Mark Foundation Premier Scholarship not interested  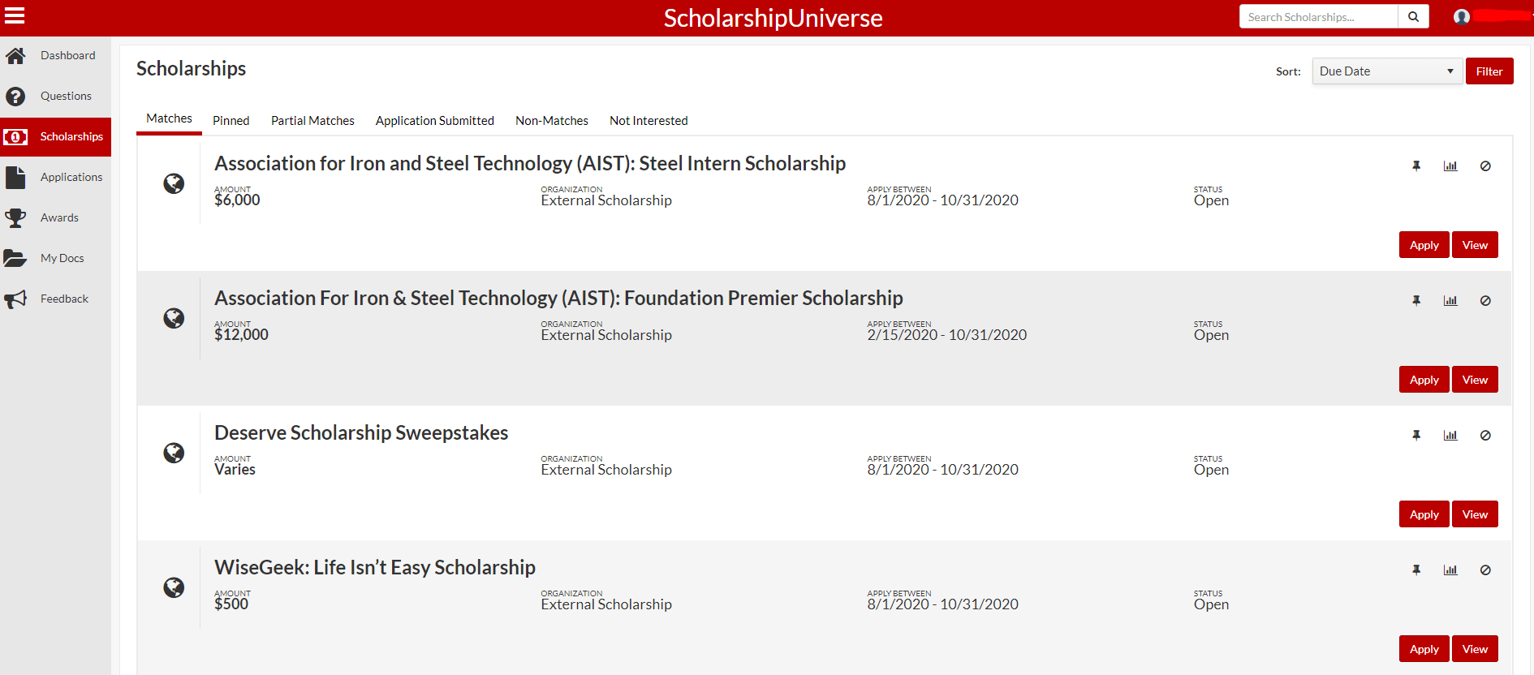(1485, 301)
